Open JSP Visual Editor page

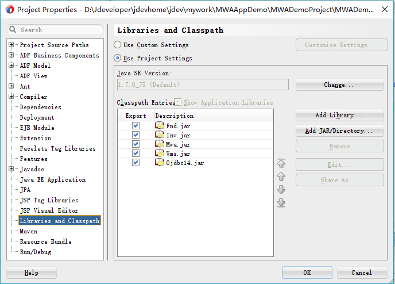click(49, 210)
